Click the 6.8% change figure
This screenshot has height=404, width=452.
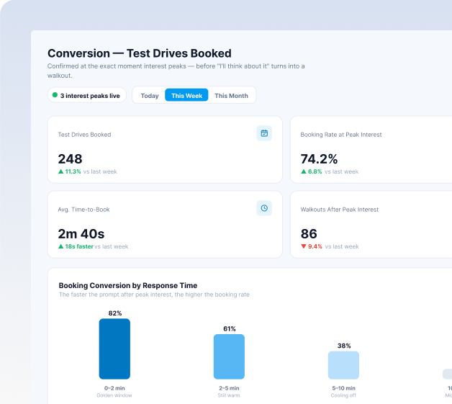pyautogui.click(x=315, y=171)
